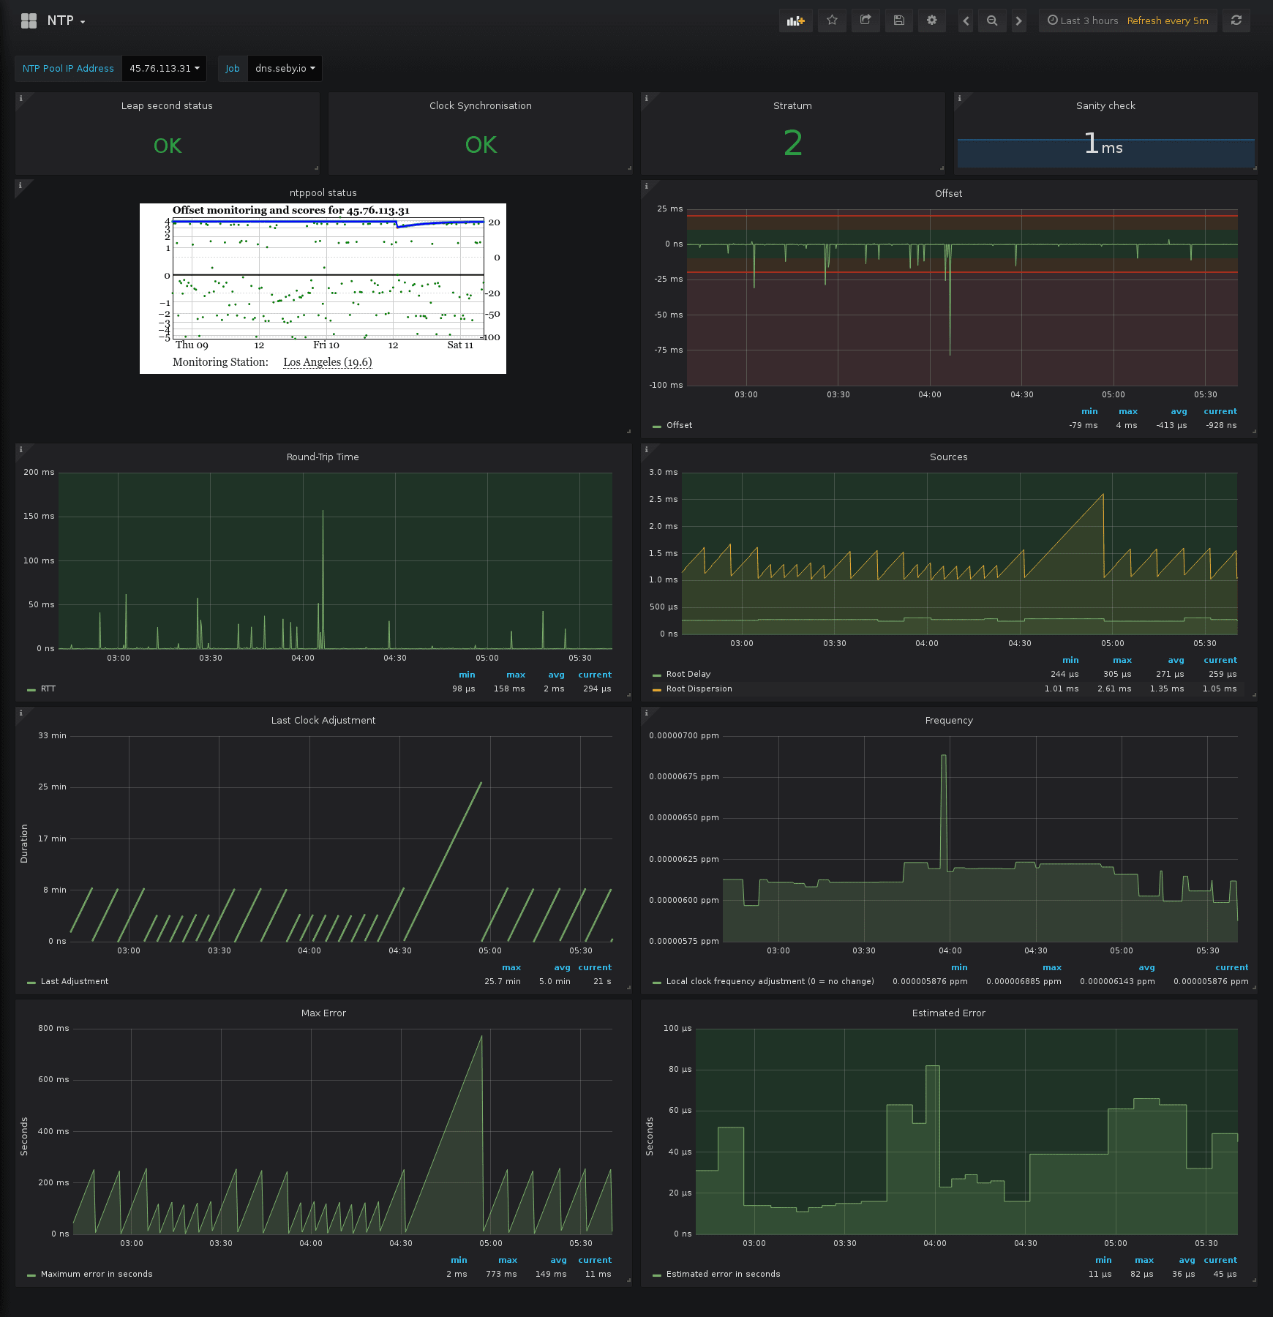
Task: Click the Grafana dashboards grid icon
Action: pyautogui.click(x=29, y=20)
